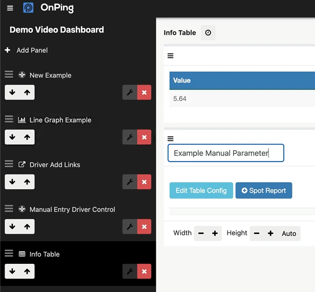Open the main hamburger menu beside the OnPing logo
The height and width of the screenshot is (292, 315).
click(10, 8)
